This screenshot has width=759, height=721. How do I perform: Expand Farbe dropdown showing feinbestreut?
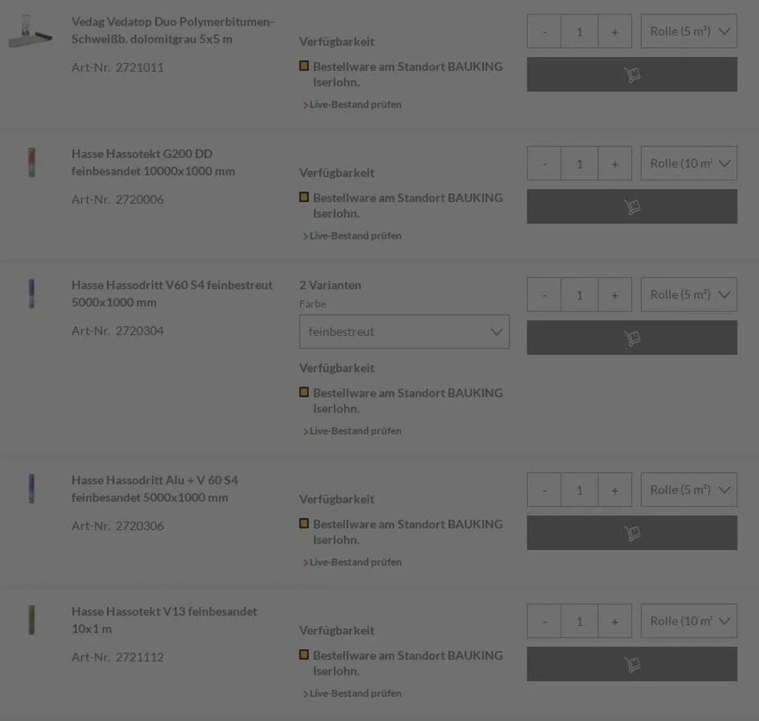pyautogui.click(x=404, y=332)
